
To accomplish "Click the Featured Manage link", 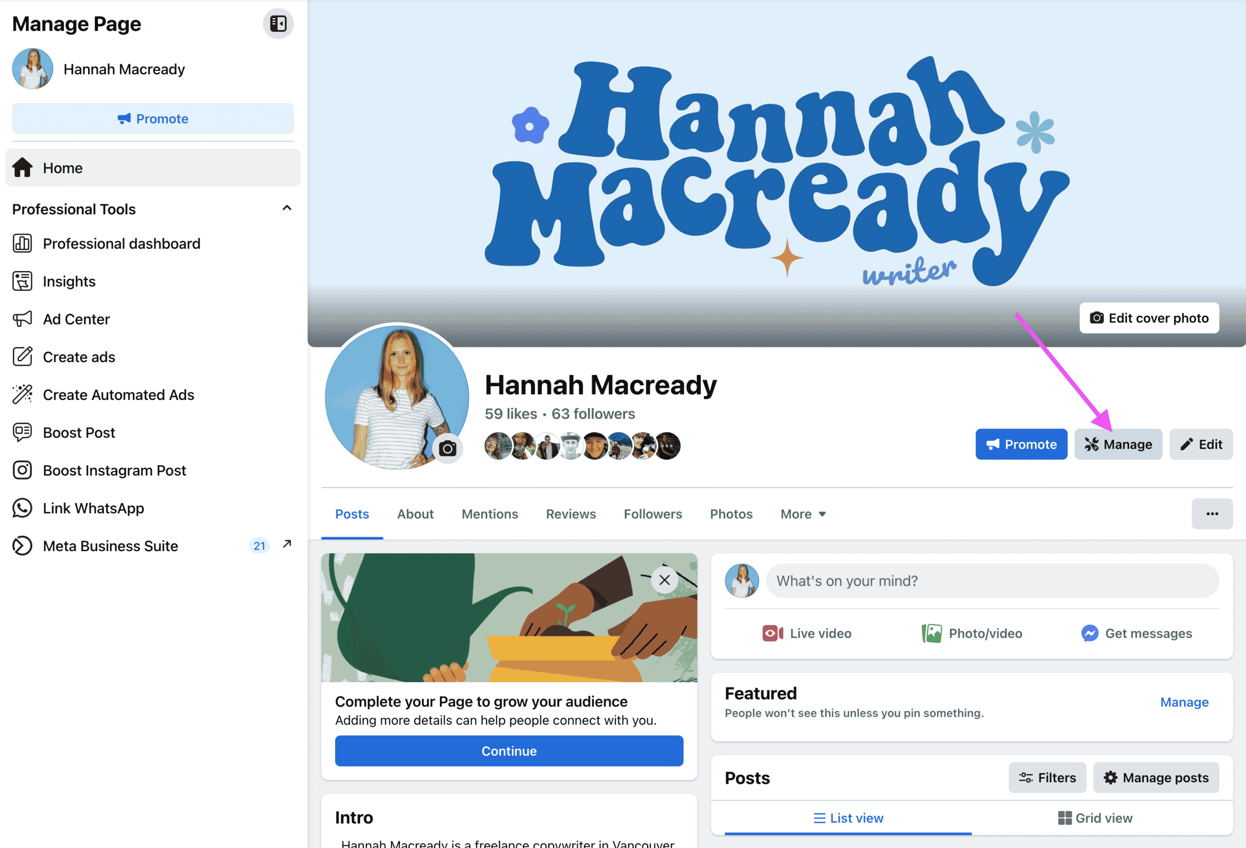I will (x=1184, y=702).
